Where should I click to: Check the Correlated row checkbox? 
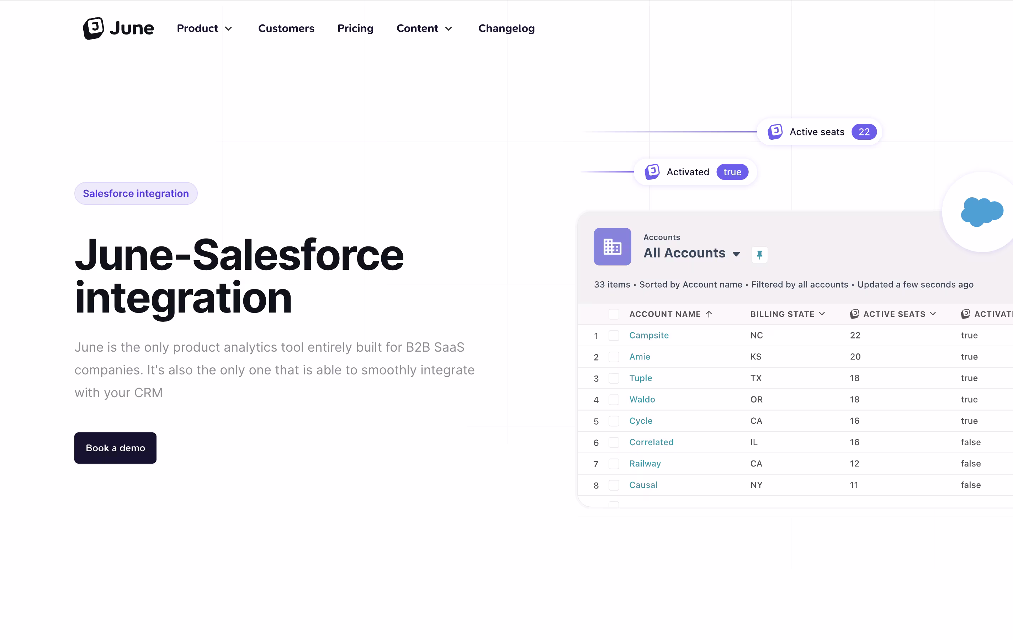coord(614,442)
